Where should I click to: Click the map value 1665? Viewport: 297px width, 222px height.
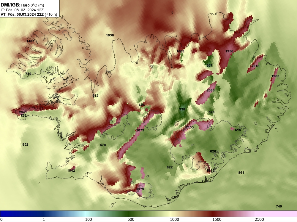point(180,51)
